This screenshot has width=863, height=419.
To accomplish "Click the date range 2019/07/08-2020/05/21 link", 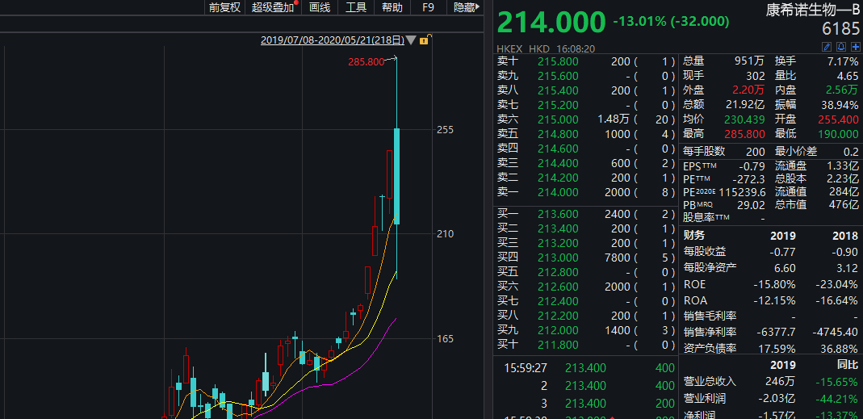I will [333, 40].
